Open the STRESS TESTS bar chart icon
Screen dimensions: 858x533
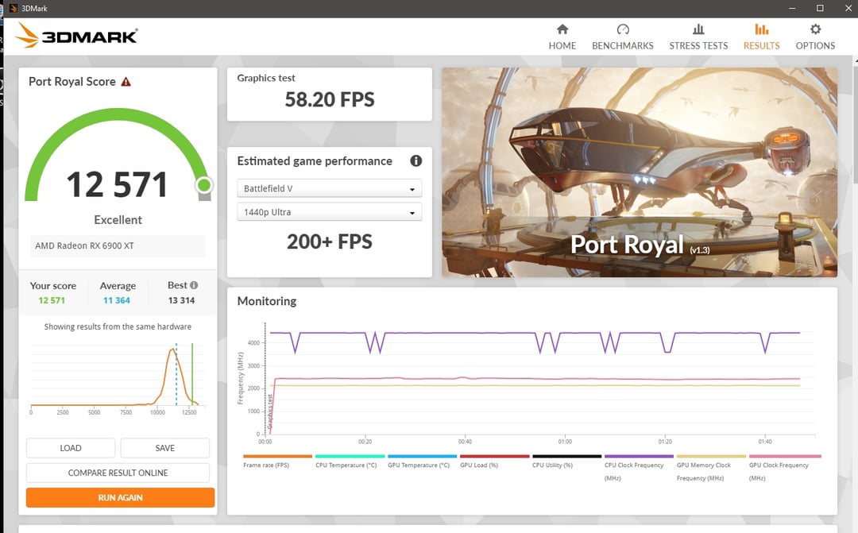[698, 29]
